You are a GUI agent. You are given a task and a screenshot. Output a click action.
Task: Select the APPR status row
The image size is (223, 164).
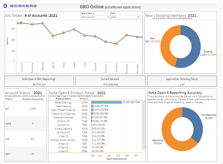click(24, 124)
